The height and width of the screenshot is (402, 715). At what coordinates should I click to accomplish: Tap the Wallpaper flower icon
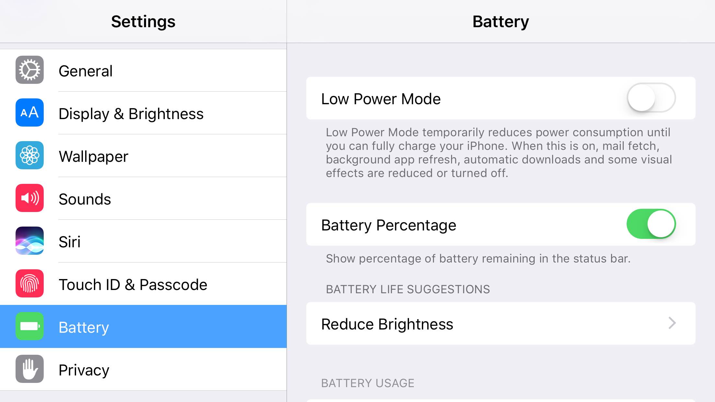pyautogui.click(x=29, y=155)
